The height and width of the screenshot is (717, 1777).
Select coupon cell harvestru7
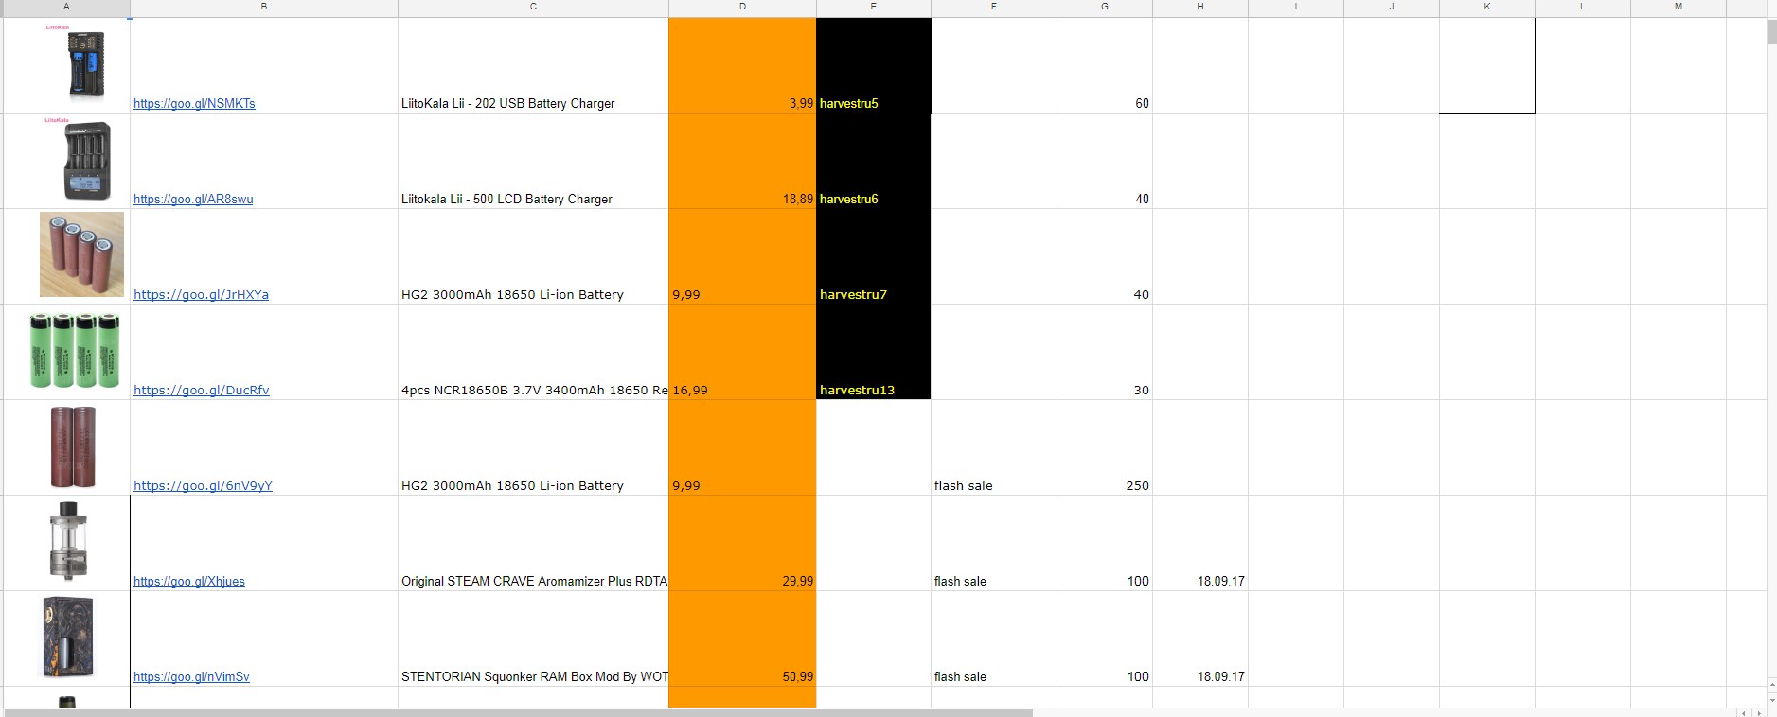tap(874, 256)
